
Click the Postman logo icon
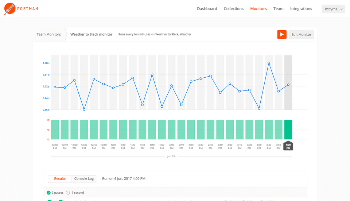[x=9, y=9]
